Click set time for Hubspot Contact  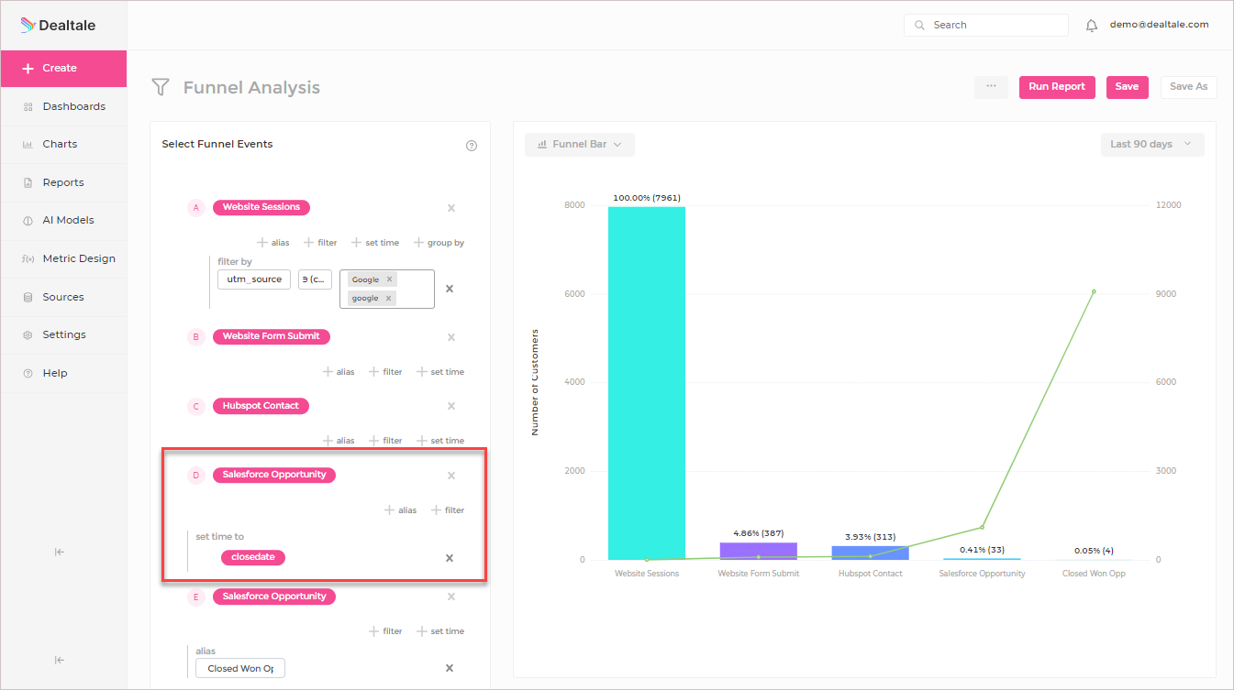click(440, 441)
